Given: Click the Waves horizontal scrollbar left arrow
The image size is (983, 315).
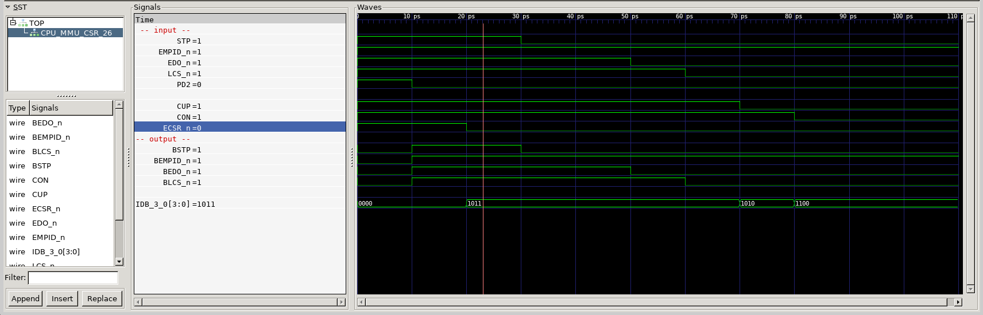Looking at the screenshot, I should click(361, 302).
